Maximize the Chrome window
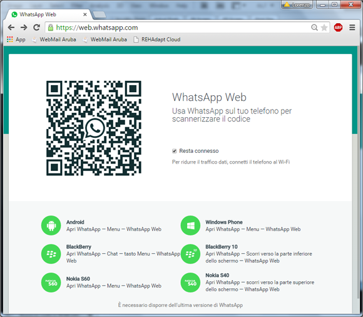Screen dimensions: 363x317 pos(335,4)
